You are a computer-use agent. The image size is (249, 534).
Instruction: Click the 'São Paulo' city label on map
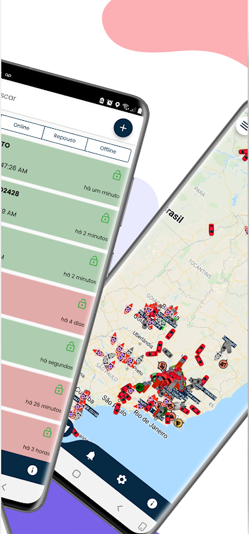pyautogui.click(x=113, y=406)
